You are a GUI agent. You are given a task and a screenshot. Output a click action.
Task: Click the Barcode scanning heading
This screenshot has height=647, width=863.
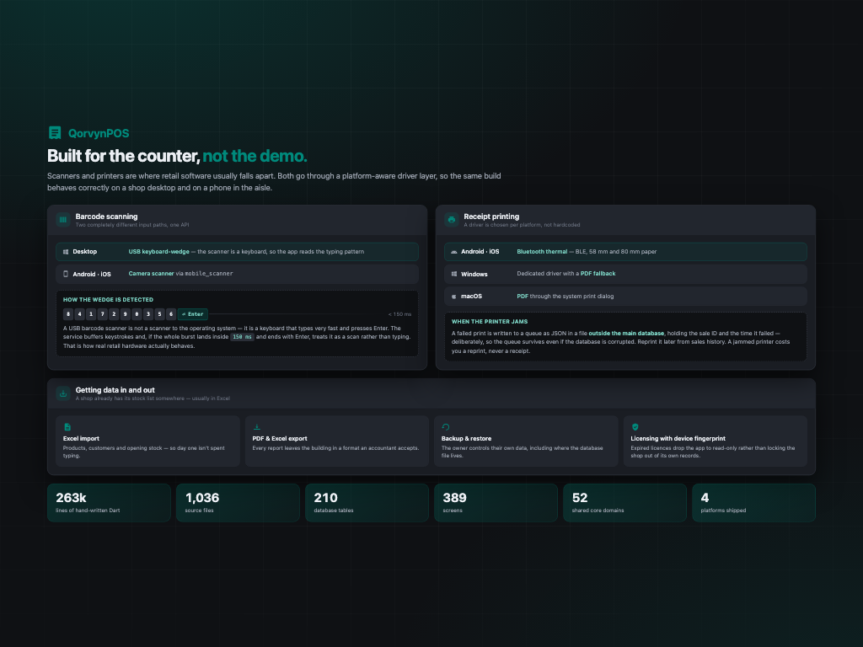[x=106, y=217]
